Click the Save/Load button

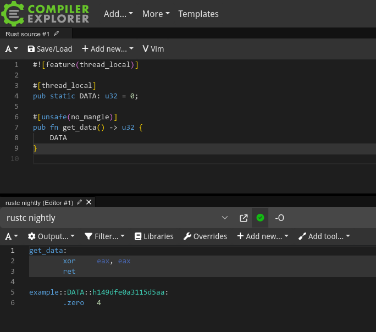coord(50,49)
